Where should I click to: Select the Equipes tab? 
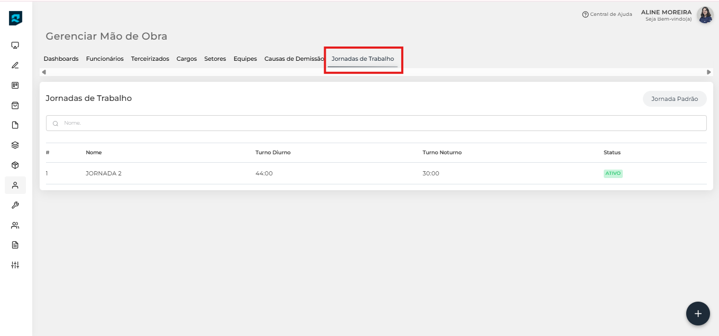pyautogui.click(x=245, y=59)
